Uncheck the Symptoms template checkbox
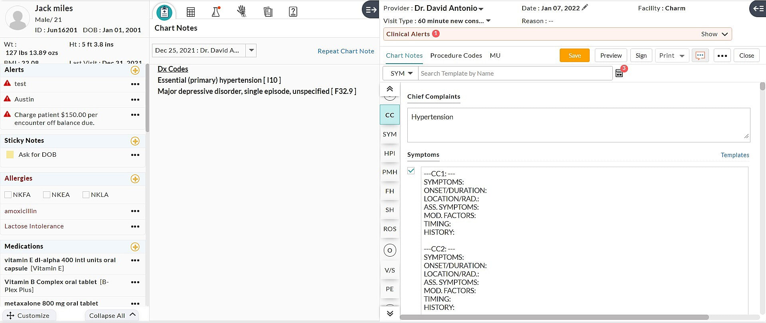This screenshot has width=766, height=323. [411, 171]
